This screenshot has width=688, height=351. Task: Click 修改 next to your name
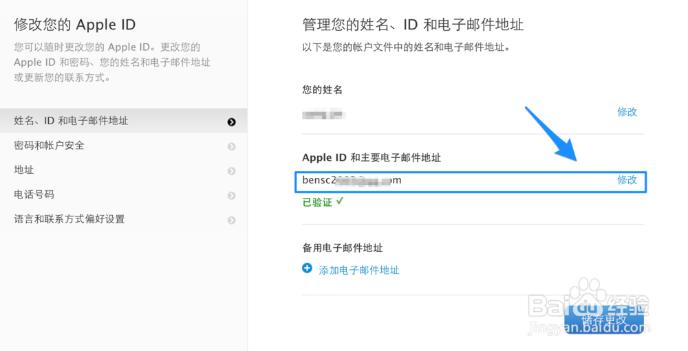[x=627, y=112]
